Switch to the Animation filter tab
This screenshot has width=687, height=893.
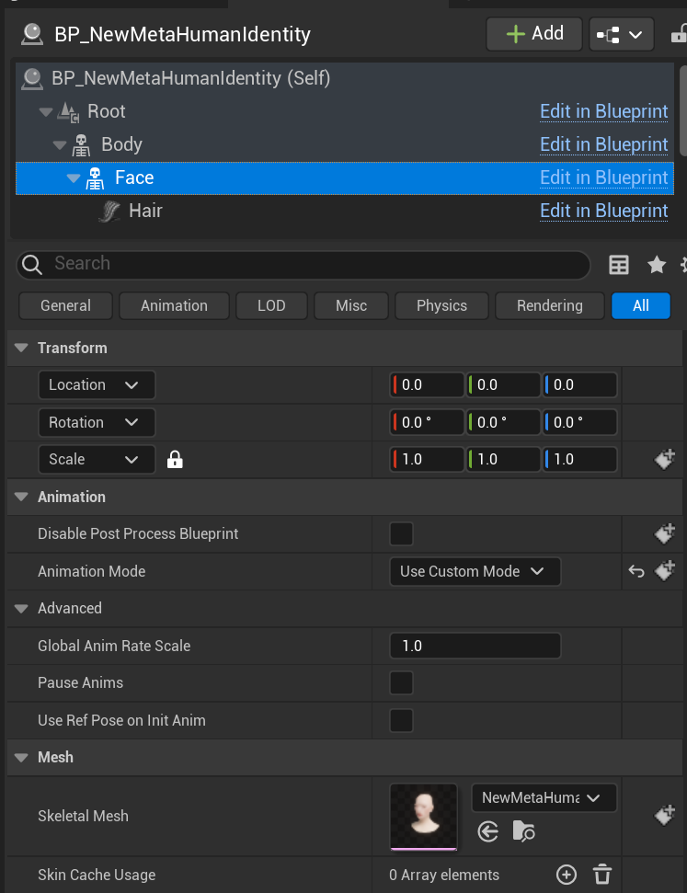pos(175,306)
